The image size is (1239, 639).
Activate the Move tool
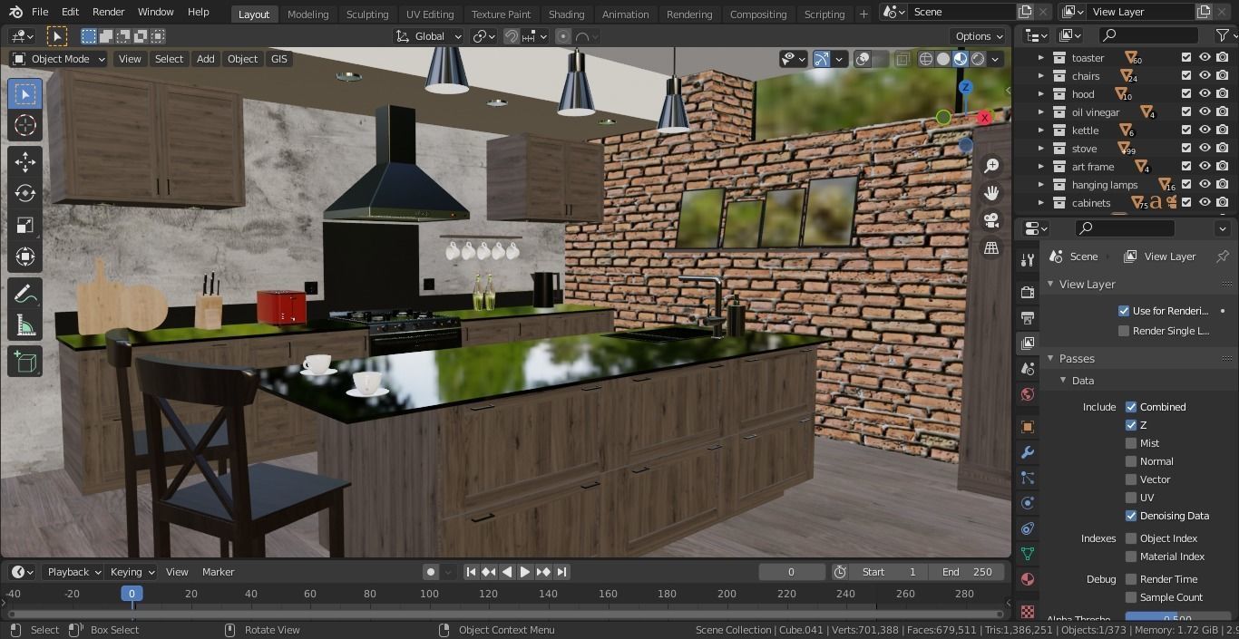pos(25,161)
